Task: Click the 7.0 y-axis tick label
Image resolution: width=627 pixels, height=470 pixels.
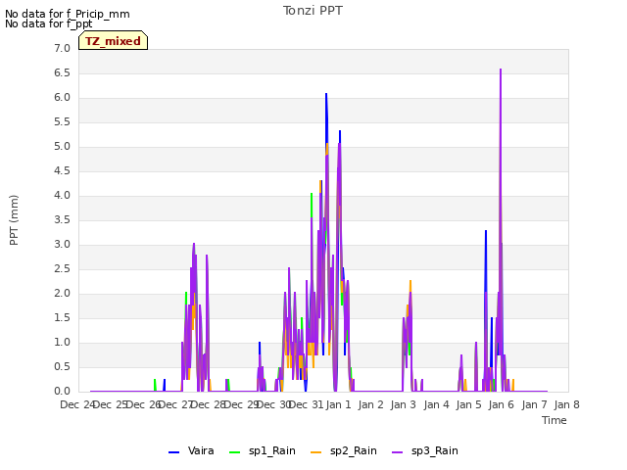Action: pyautogui.click(x=62, y=49)
